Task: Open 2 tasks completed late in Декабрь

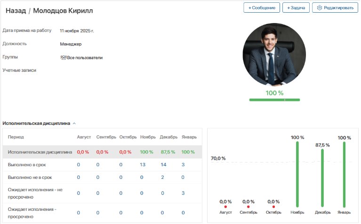Action: tap(163, 178)
